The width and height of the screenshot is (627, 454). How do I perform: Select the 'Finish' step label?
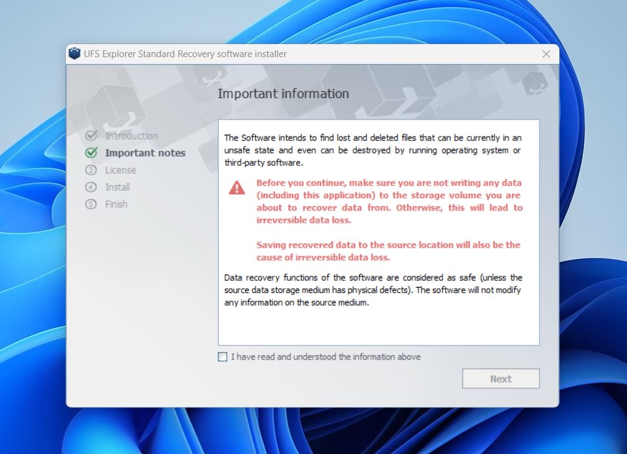[116, 204]
